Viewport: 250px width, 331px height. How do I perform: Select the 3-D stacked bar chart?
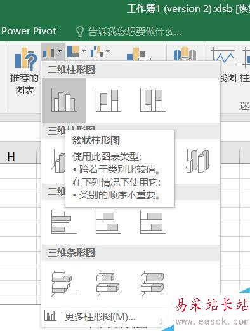[x=109, y=283]
